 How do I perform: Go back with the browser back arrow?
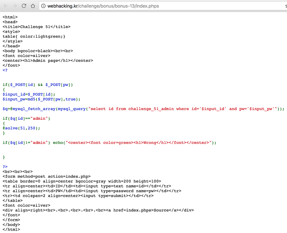(x=6, y=6)
